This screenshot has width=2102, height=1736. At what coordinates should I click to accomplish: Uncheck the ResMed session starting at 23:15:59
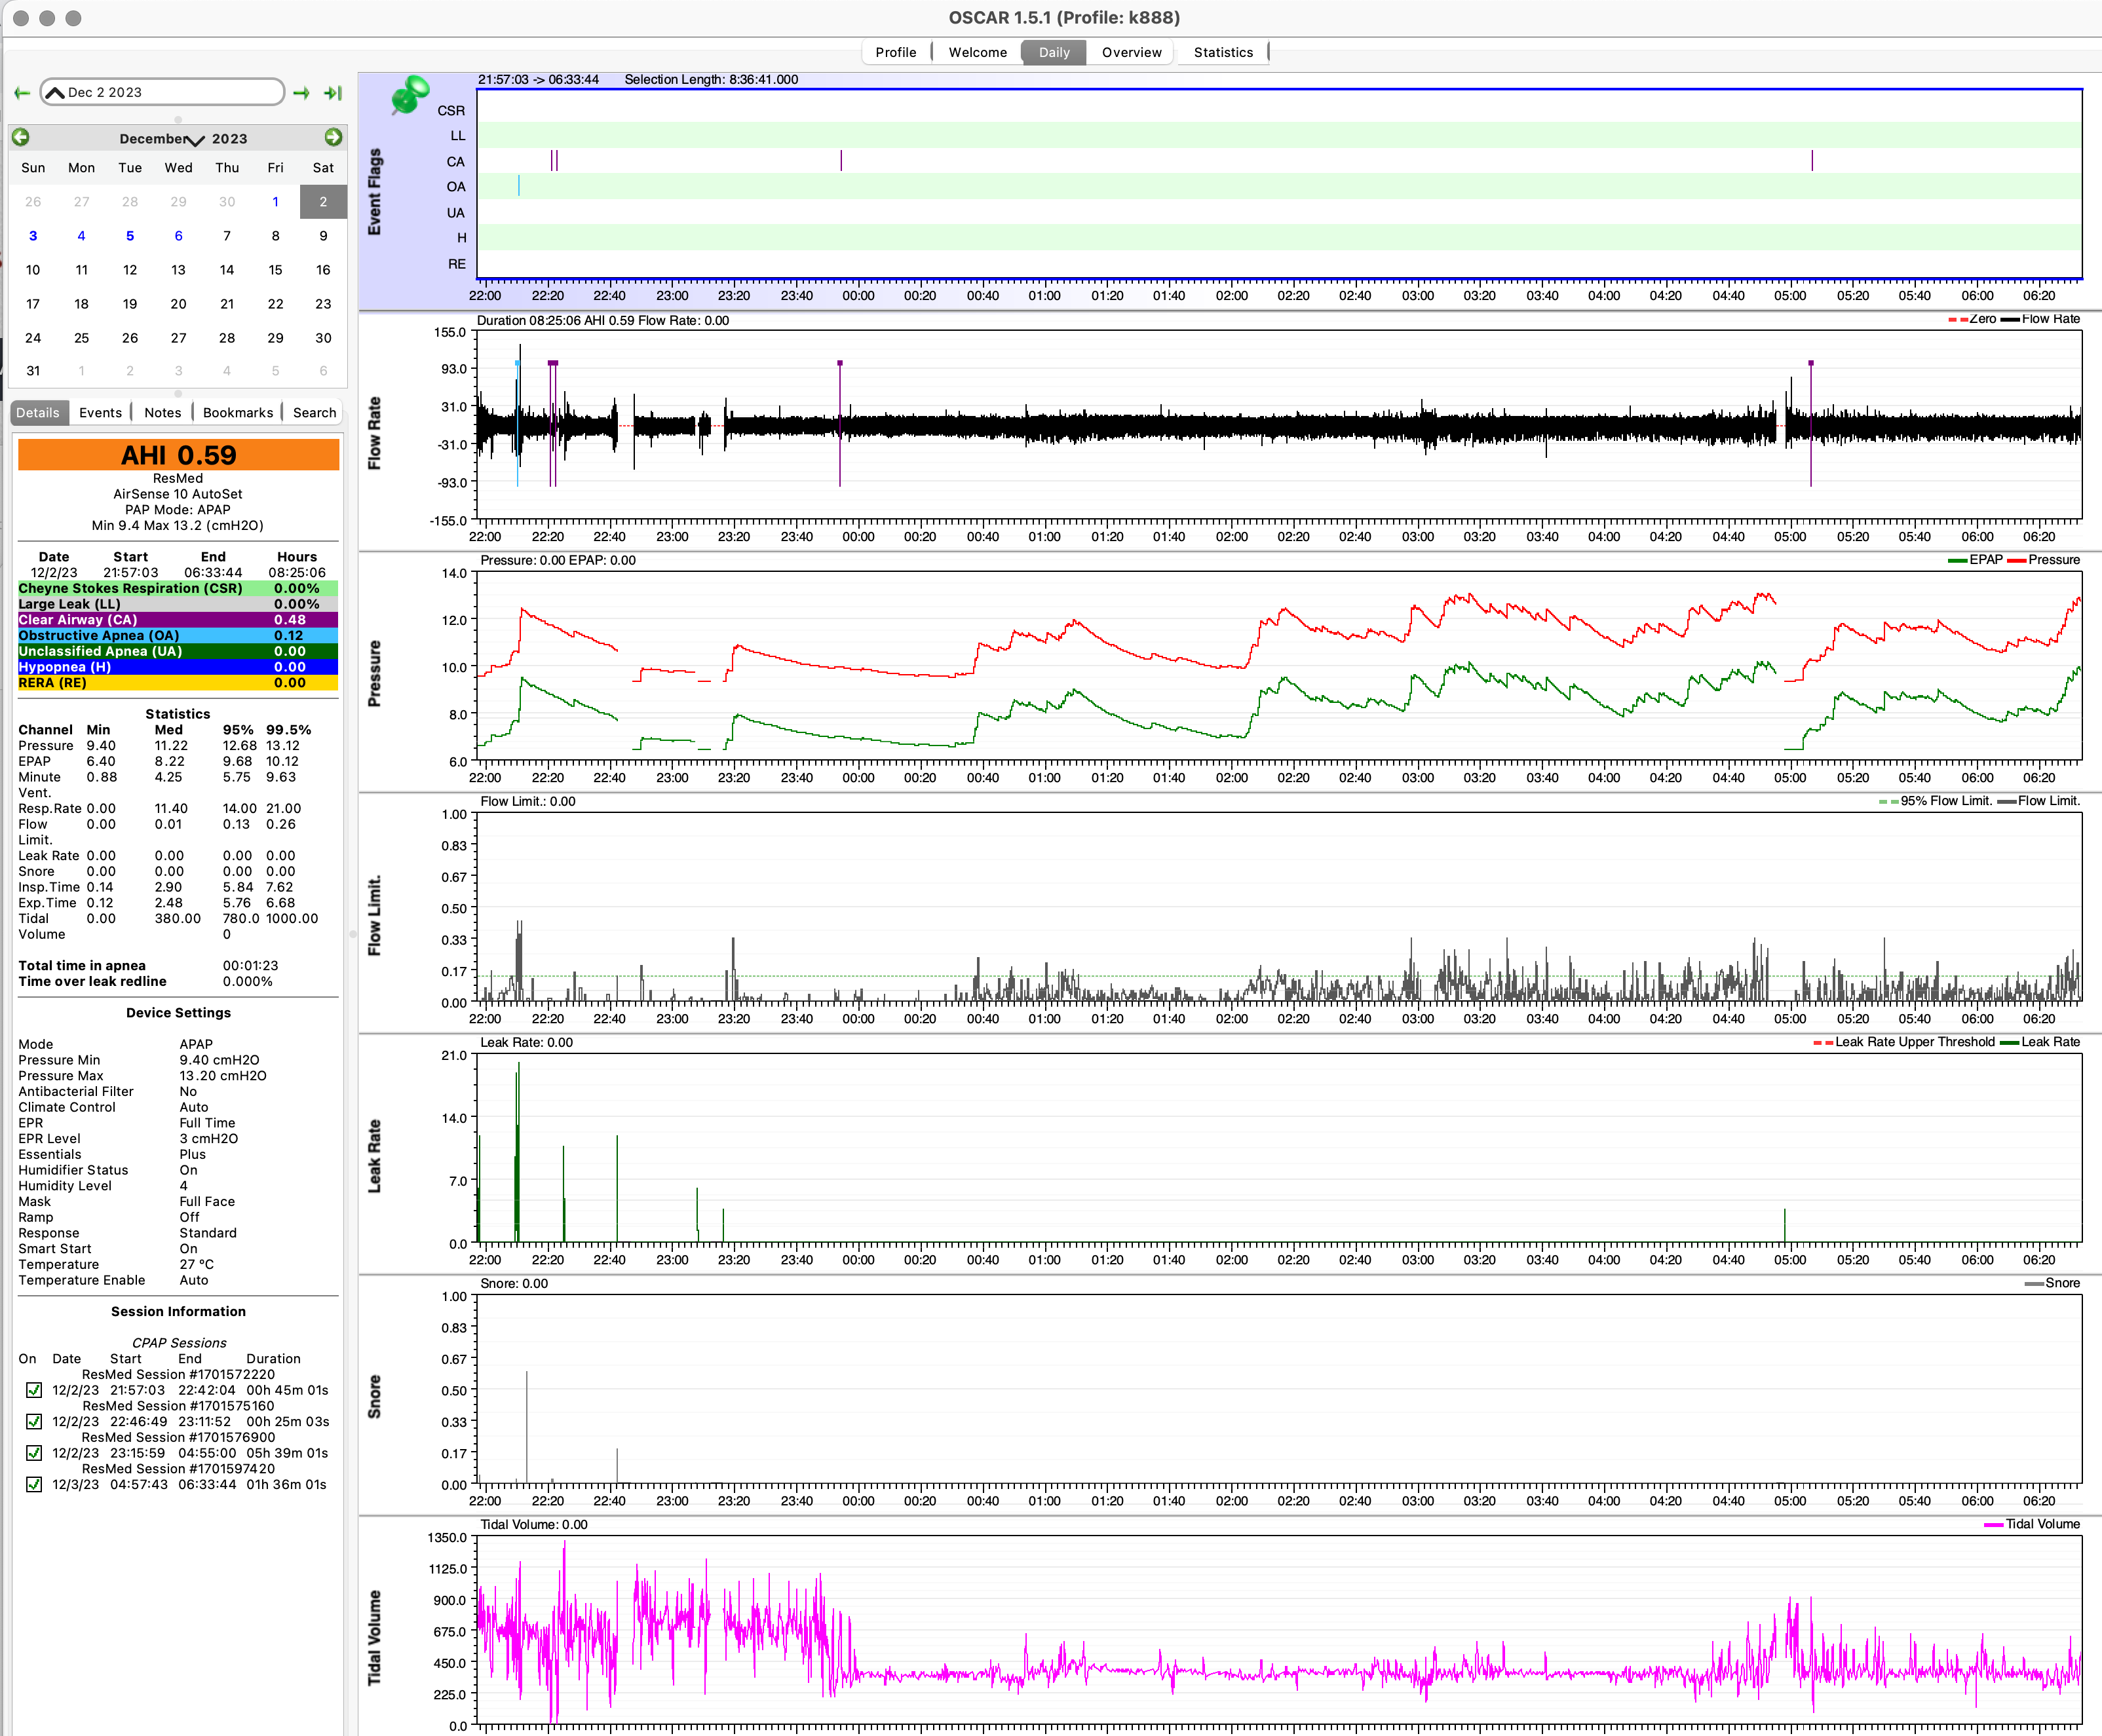[x=34, y=1454]
